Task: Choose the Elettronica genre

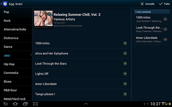Action: tap(17, 38)
